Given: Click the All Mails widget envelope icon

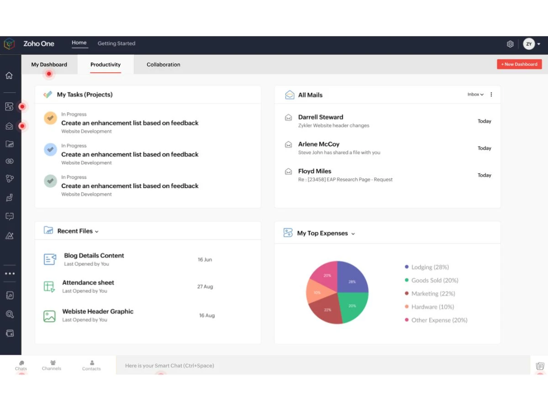Looking at the screenshot, I should pos(290,95).
